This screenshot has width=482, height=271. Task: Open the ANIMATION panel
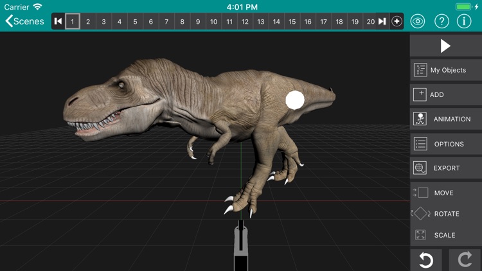pos(445,119)
